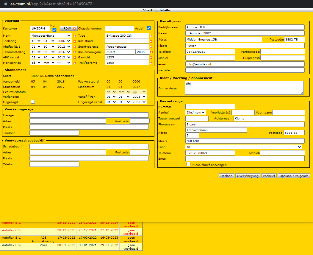Toggle the NL checkbox beside Kenteken
This screenshot has width=313, height=255.
pyautogui.click(x=54, y=30)
